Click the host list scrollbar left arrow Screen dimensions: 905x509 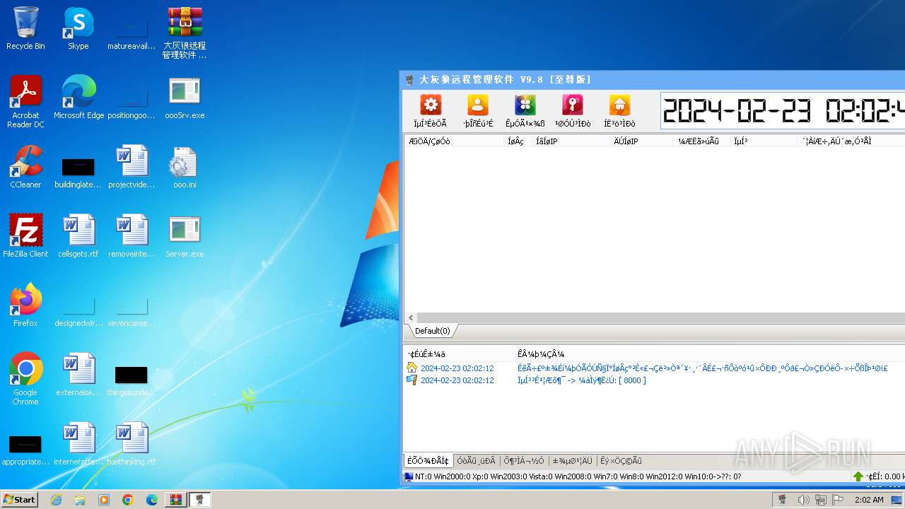pyautogui.click(x=410, y=318)
